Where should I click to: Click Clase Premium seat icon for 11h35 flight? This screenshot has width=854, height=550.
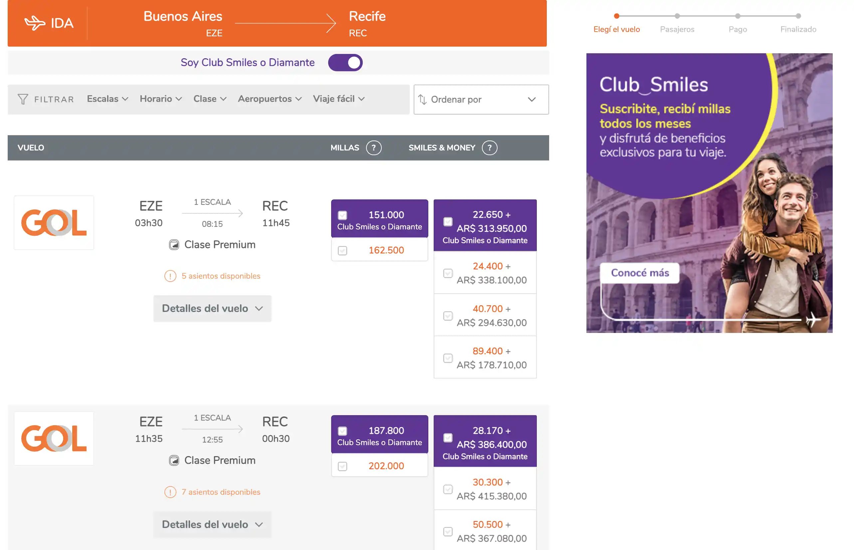pos(174,460)
